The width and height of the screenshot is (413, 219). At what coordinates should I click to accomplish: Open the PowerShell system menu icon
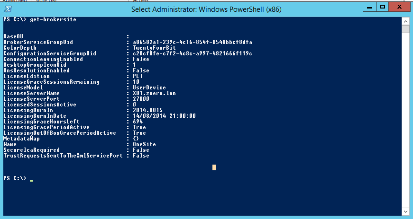coord(9,9)
